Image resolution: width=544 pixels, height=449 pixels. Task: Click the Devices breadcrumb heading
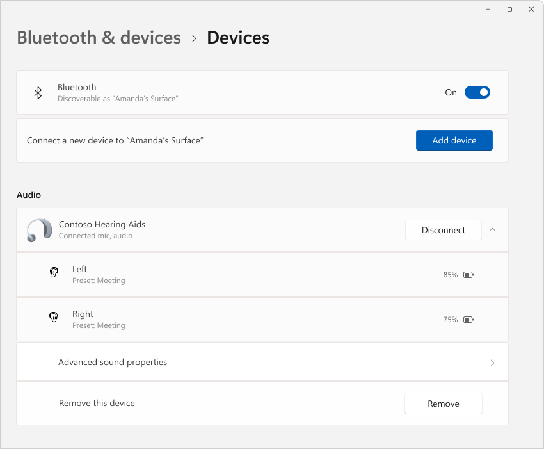(237, 38)
